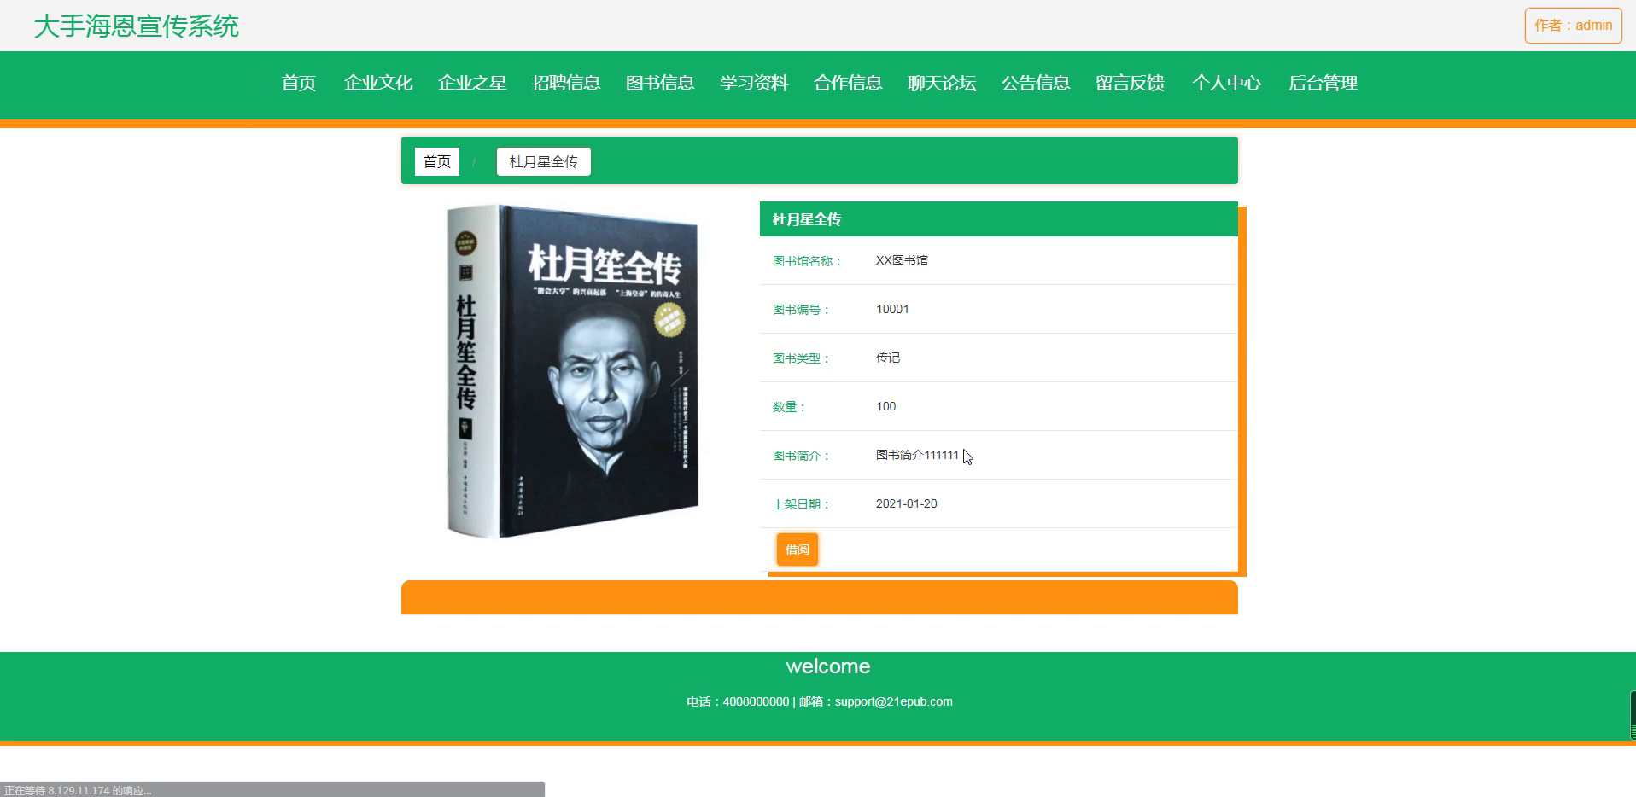Click the 杜月笙全传 book cover image

point(573,371)
